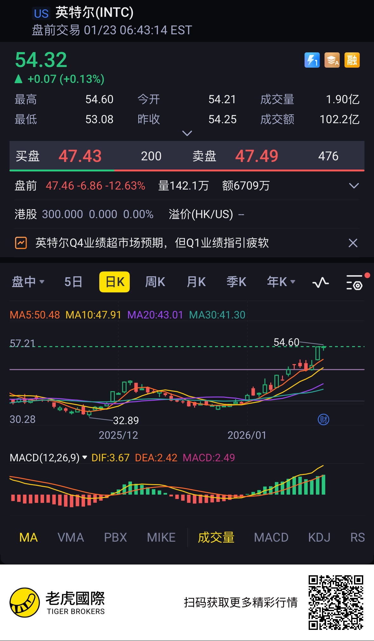The height and width of the screenshot is (641, 374).
Task: Tap the 最低 53.08 value
Action: (99, 119)
